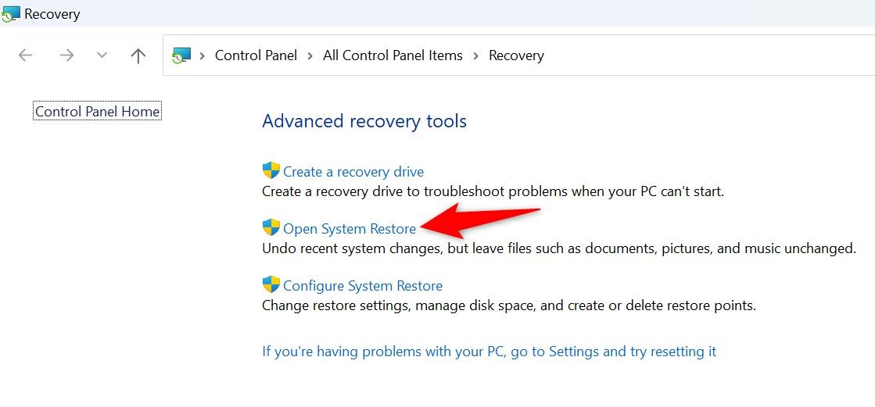Screen dimensions: 875x407
Task: Expand the chevron after Control Panel breadcrumb
Action: coord(310,55)
